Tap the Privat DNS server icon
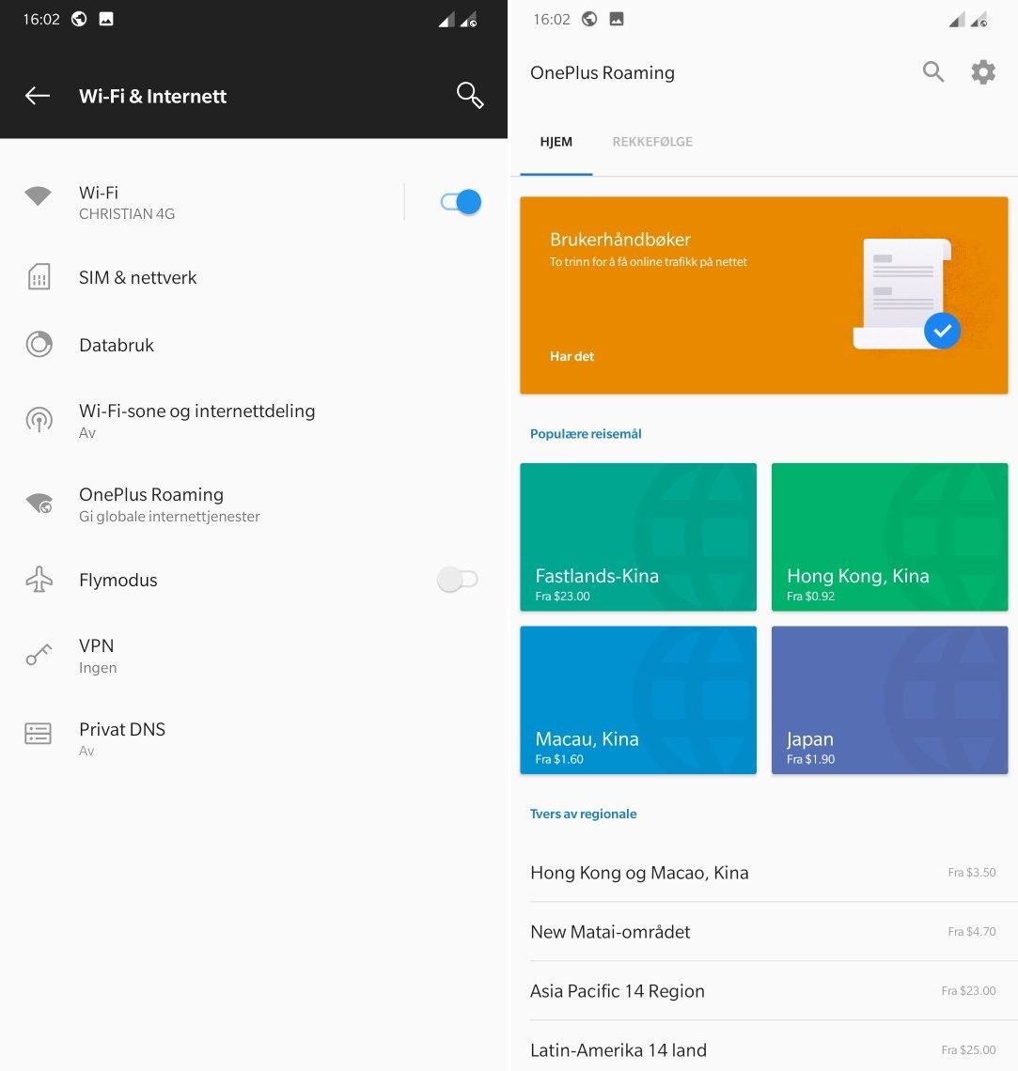The height and width of the screenshot is (1071, 1018). point(39,734)
